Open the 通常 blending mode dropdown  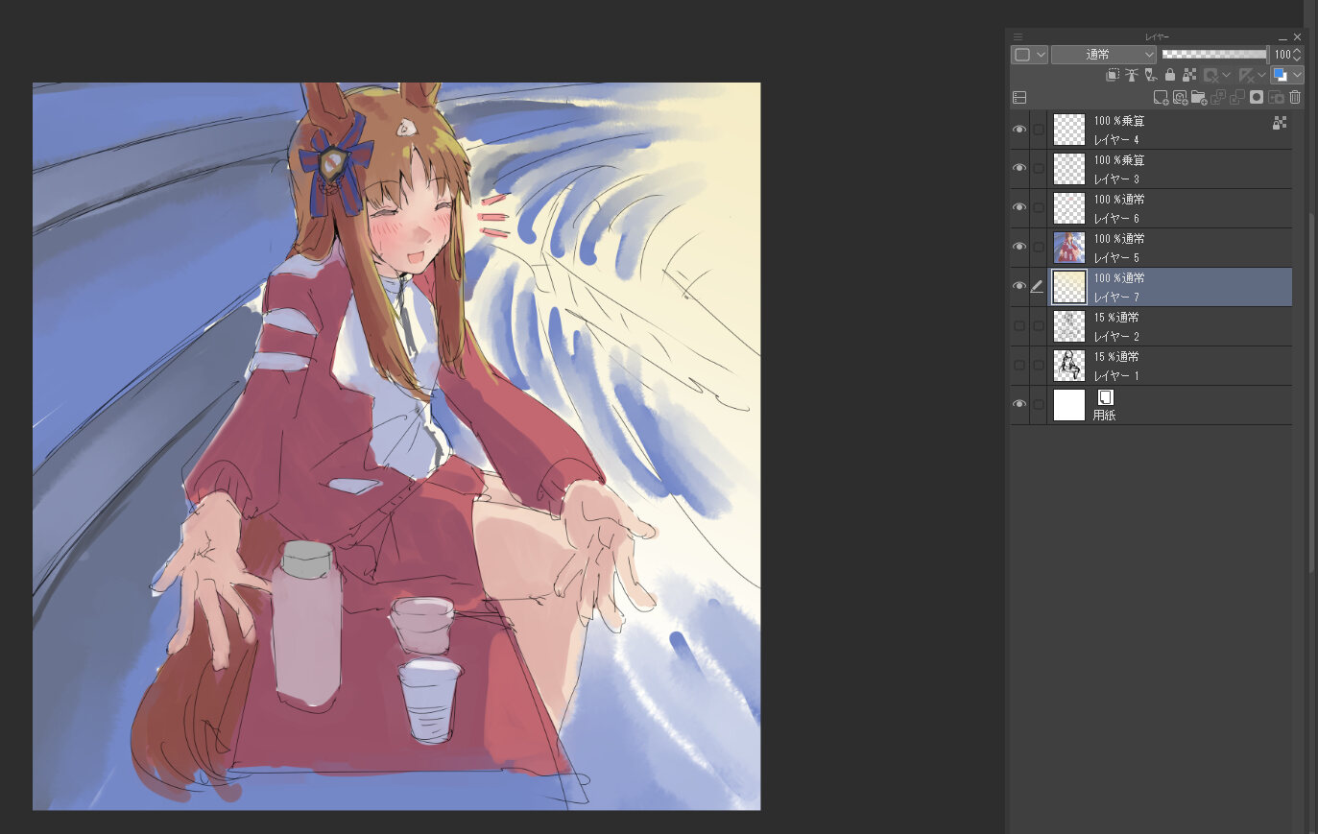click(x=1104, y=55)
